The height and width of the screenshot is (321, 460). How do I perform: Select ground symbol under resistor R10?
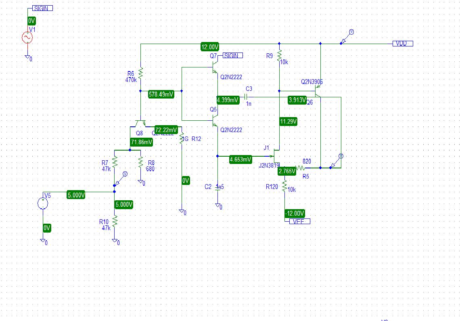(x=115, y=241)
